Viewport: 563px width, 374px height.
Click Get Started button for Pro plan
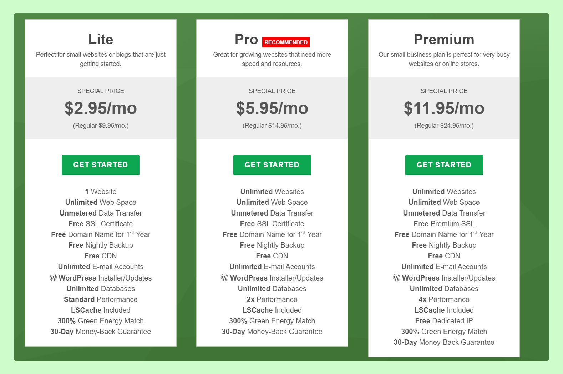coord(272,165)
